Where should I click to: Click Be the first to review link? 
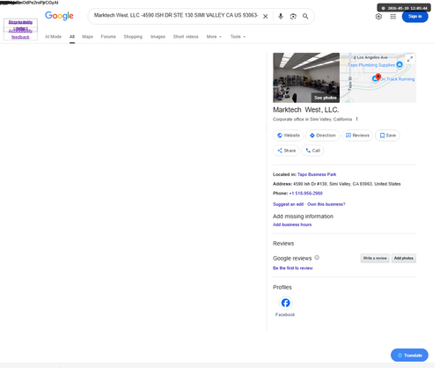click(293, 268)
